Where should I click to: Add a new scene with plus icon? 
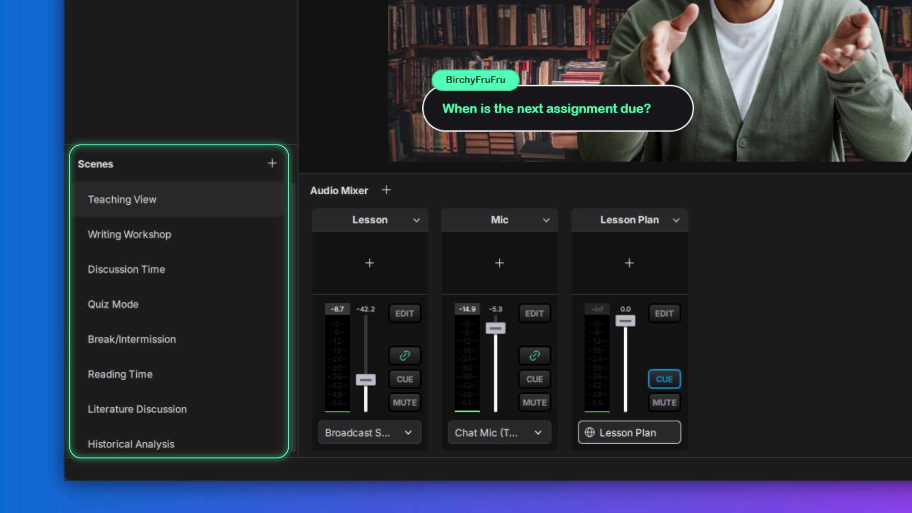(x=272, y=163)
